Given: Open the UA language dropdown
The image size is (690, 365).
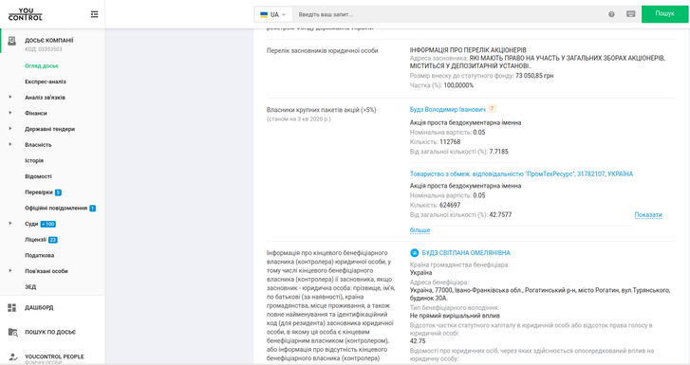Looking at the screenshot, I should 272,14.
